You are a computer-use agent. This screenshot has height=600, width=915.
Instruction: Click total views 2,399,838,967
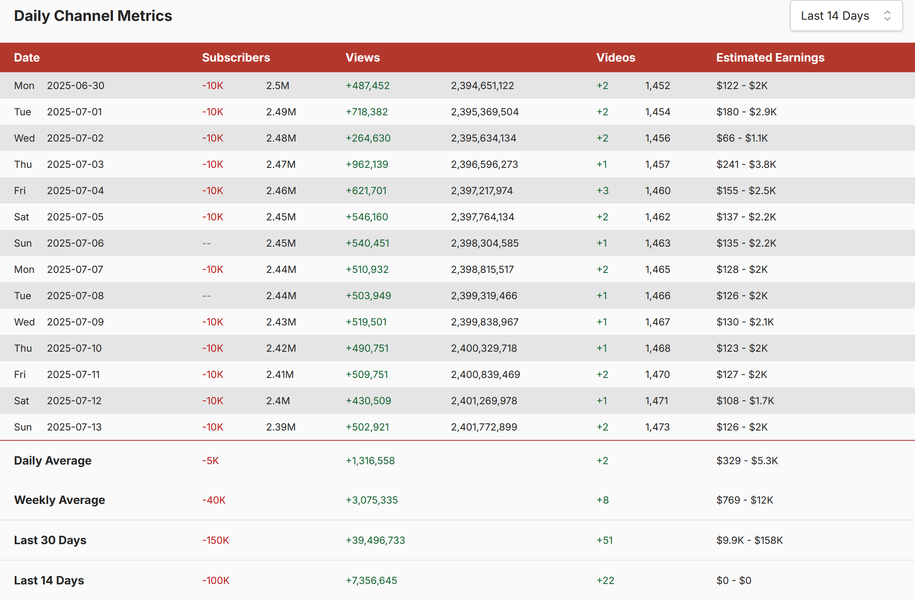(485, 322)
